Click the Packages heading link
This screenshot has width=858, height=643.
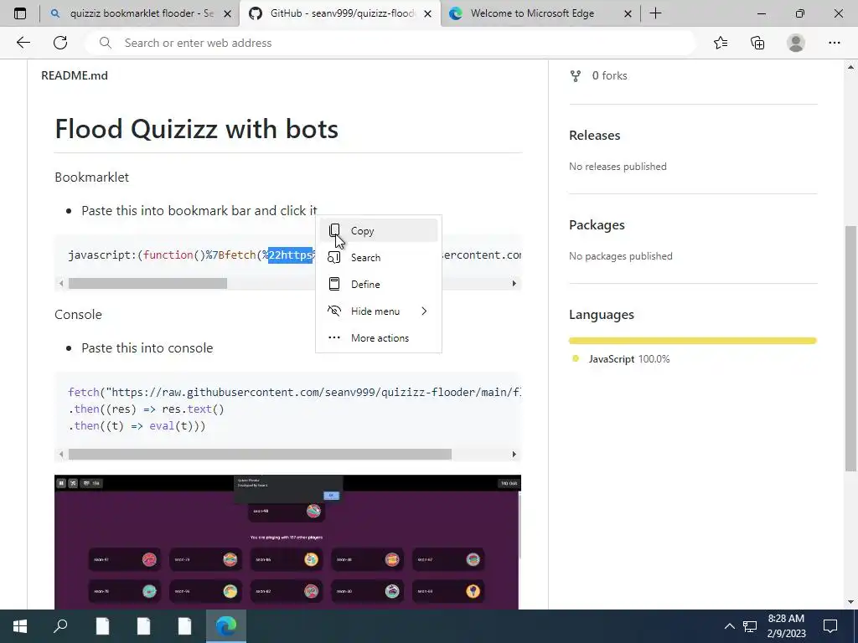click(x=597, y=224)
